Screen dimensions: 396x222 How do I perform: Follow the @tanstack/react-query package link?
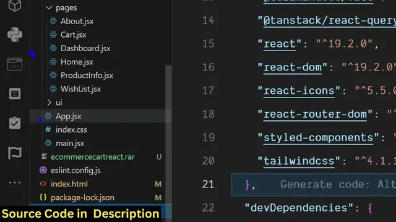(330, 20)
